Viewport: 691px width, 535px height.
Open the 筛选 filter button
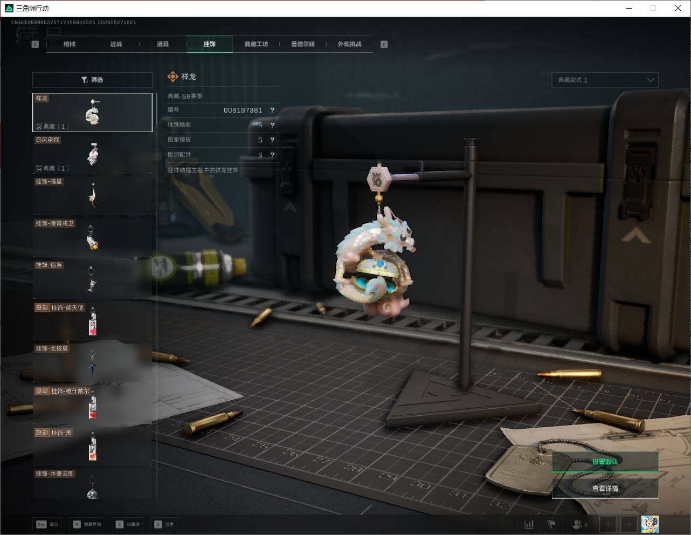pyautogui.click(x=92, y=80)
